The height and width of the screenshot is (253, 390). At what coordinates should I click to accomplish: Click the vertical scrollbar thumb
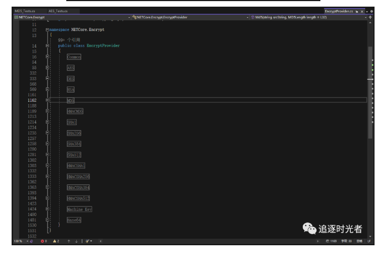(370, 92)
